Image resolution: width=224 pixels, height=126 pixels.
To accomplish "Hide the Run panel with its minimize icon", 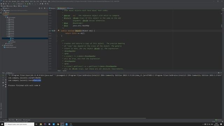I will (221, 73).
